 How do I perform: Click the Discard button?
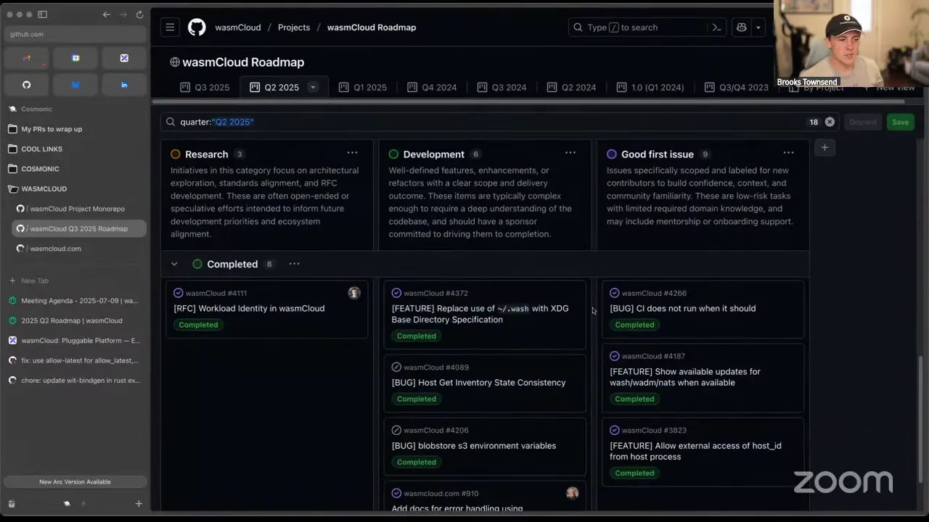[863, 122]
